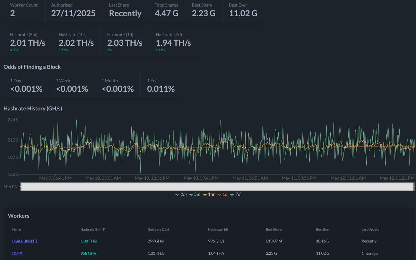Toggle the 1d series in chart legend
416x260 pixels.
pos(223,195)
